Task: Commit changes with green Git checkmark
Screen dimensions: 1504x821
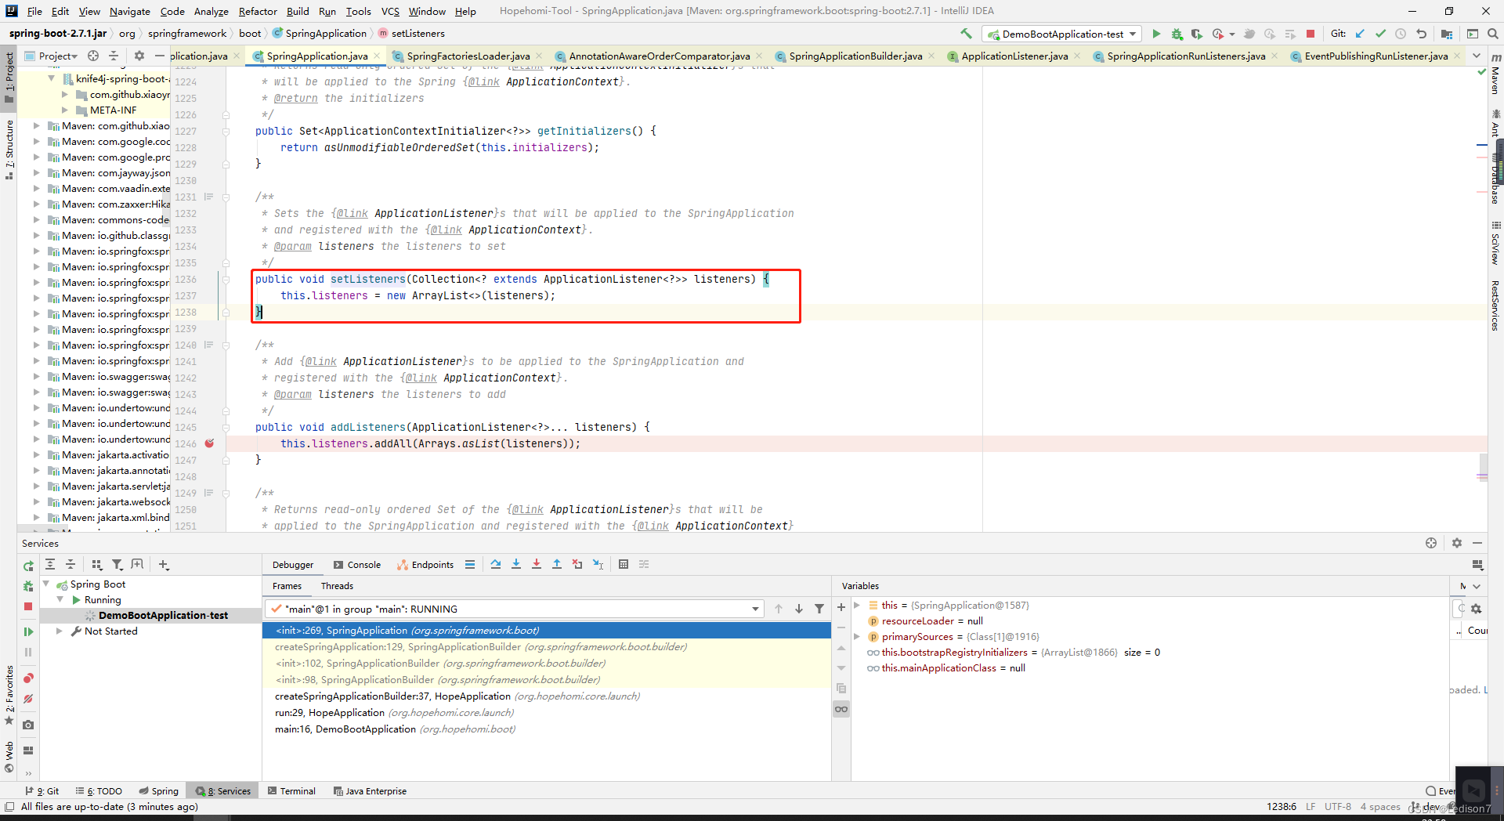Action: pyautogui.click(x=1380, y=34)
